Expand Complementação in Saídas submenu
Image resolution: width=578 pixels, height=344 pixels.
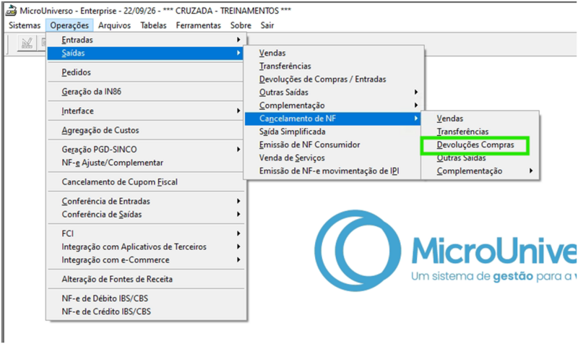333,106
